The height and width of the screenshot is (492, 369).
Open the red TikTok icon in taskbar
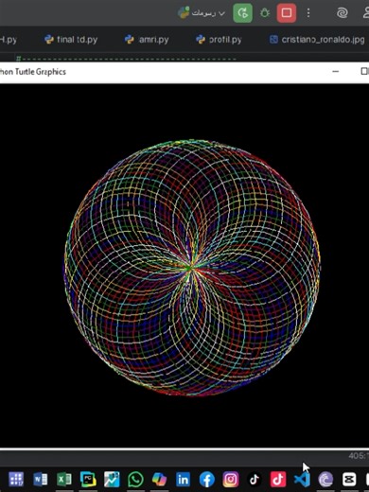pos(278,480)
